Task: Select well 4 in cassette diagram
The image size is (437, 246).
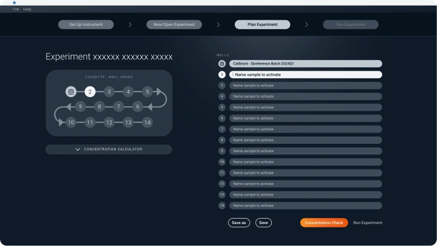Action: (128, 92)
